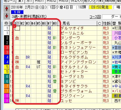Switch to the 京1 tab

(x=29, y=1)
